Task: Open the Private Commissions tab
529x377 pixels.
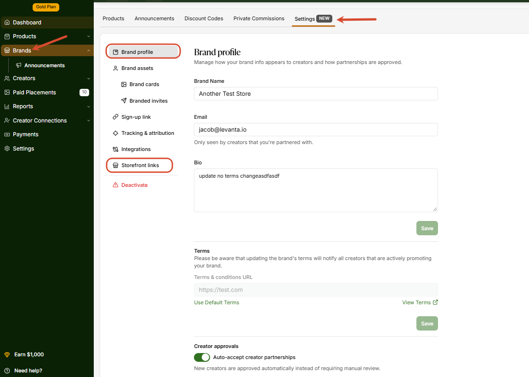Action: (259, 18)
